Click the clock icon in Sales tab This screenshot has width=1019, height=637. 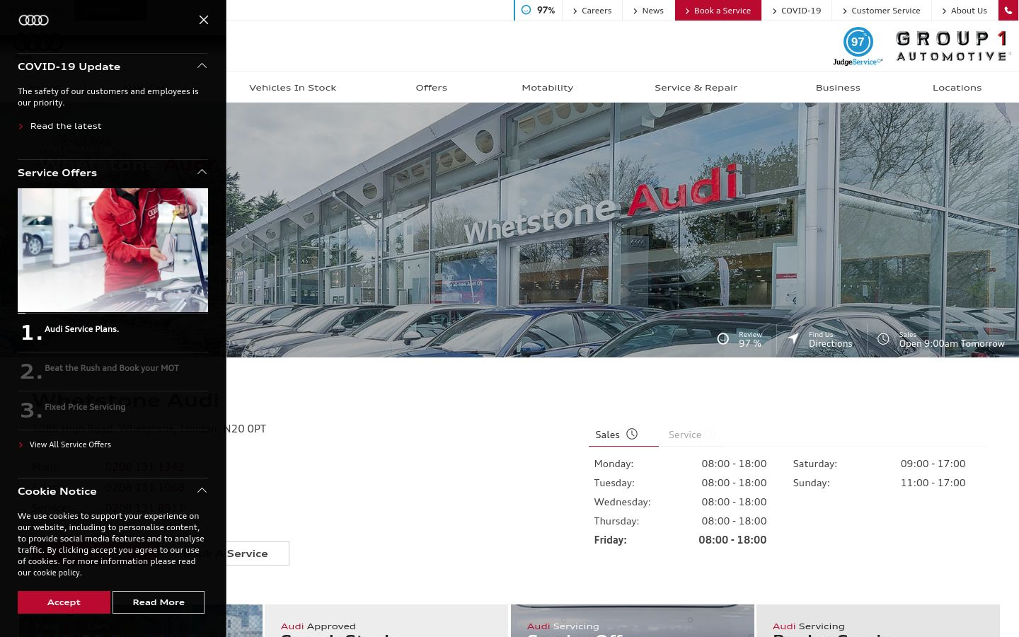point(632,434)
